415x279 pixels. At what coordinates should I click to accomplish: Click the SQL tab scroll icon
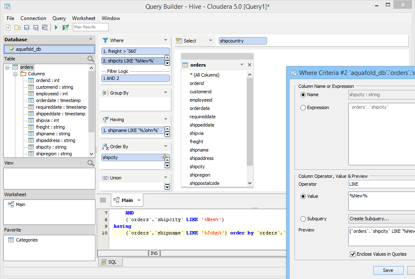click(x=104, y=262)
